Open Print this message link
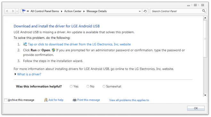This screenshot has height=117, width=211. [89, 100]
